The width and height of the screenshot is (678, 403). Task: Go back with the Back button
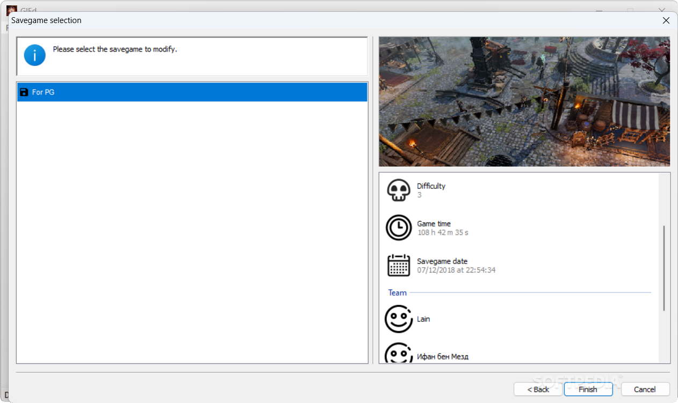538,390
